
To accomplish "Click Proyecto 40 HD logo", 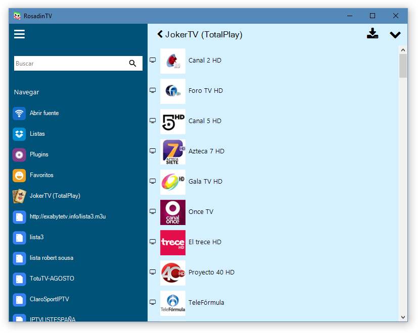I will point(173,273).
